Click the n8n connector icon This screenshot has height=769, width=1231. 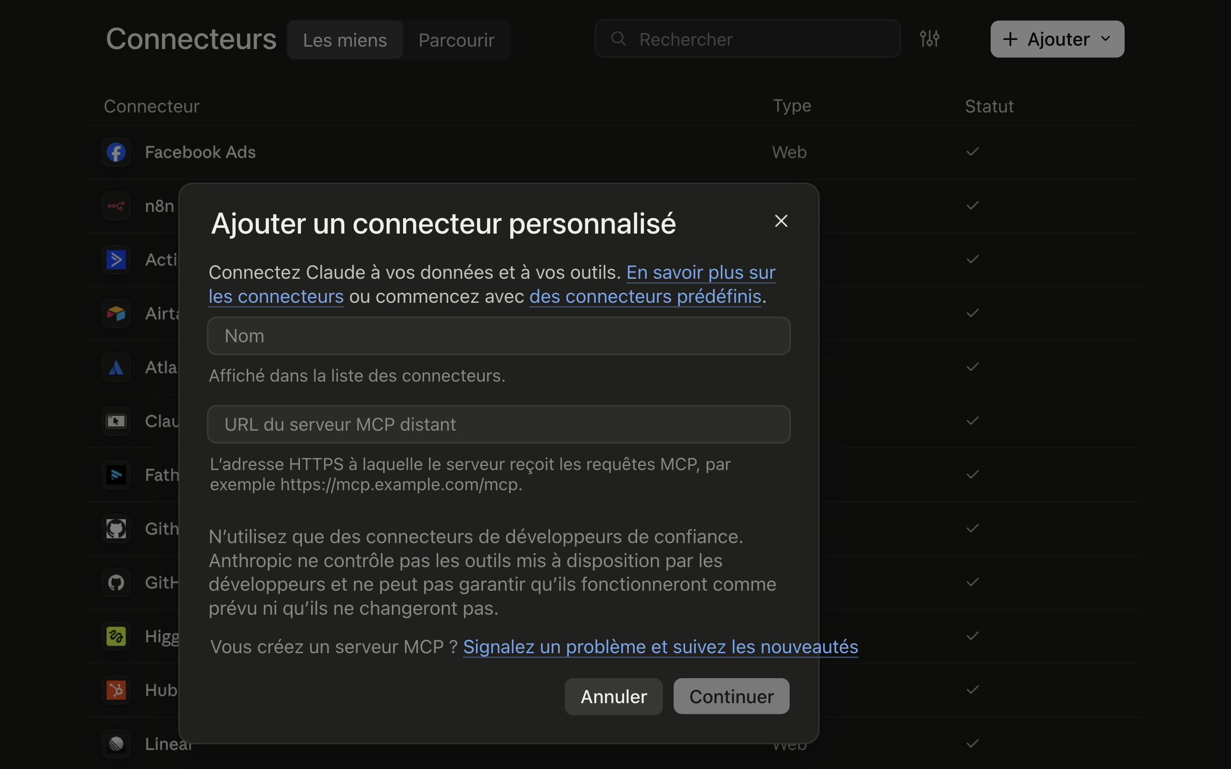point(116,206)
